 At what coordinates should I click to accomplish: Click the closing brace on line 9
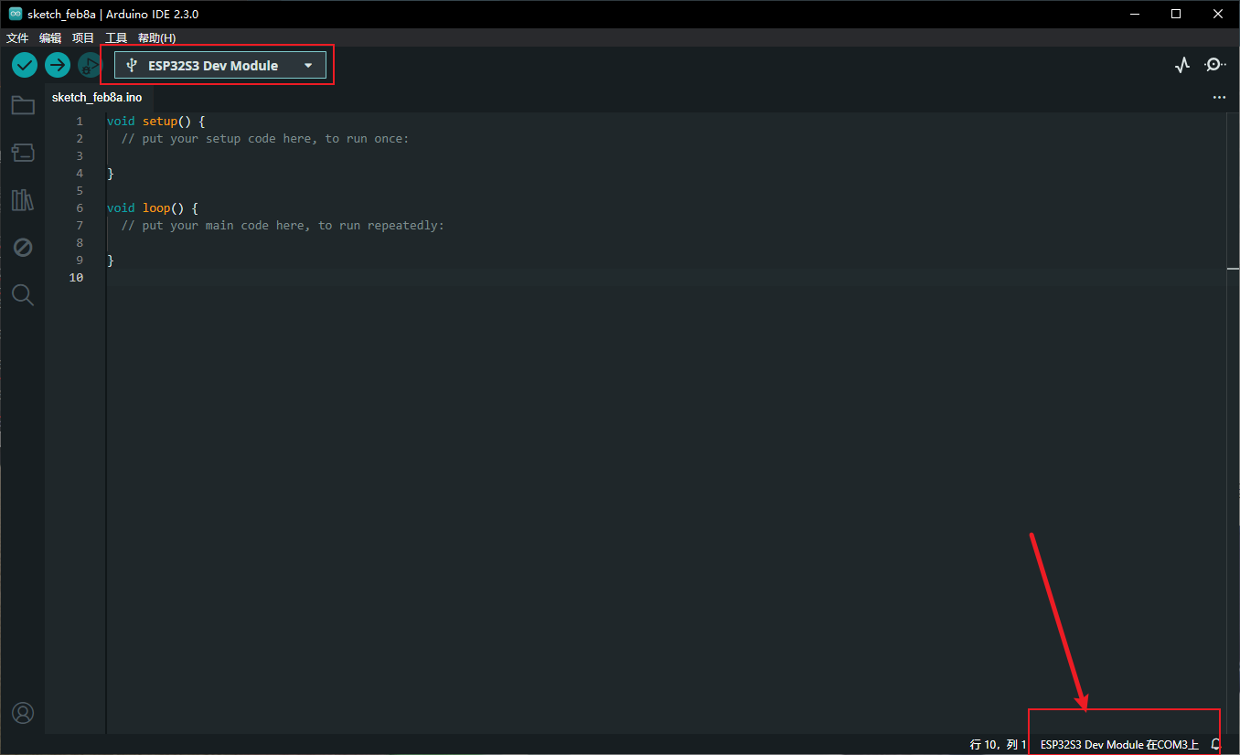(111, 260)
